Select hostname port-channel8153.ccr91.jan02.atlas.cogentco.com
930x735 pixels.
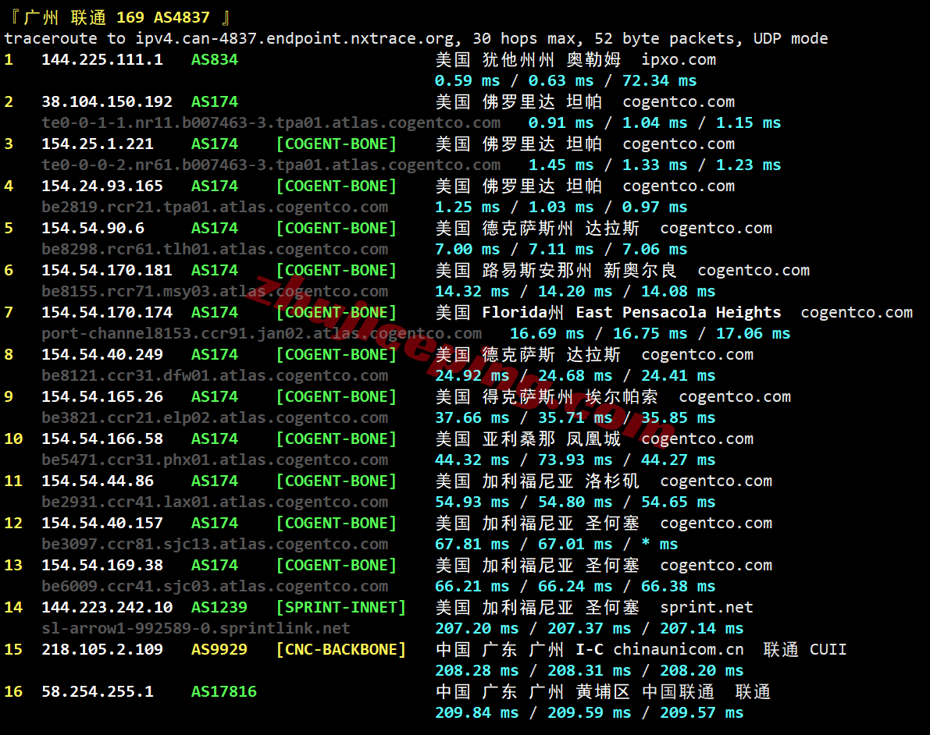[262, 333]
